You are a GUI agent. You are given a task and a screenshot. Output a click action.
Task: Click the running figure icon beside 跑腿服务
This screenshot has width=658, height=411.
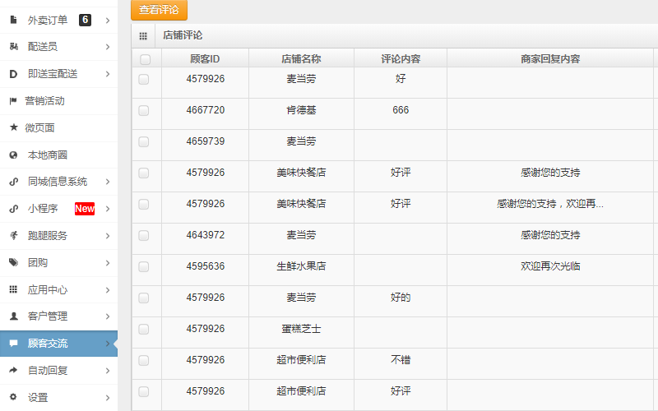(13, 235)
